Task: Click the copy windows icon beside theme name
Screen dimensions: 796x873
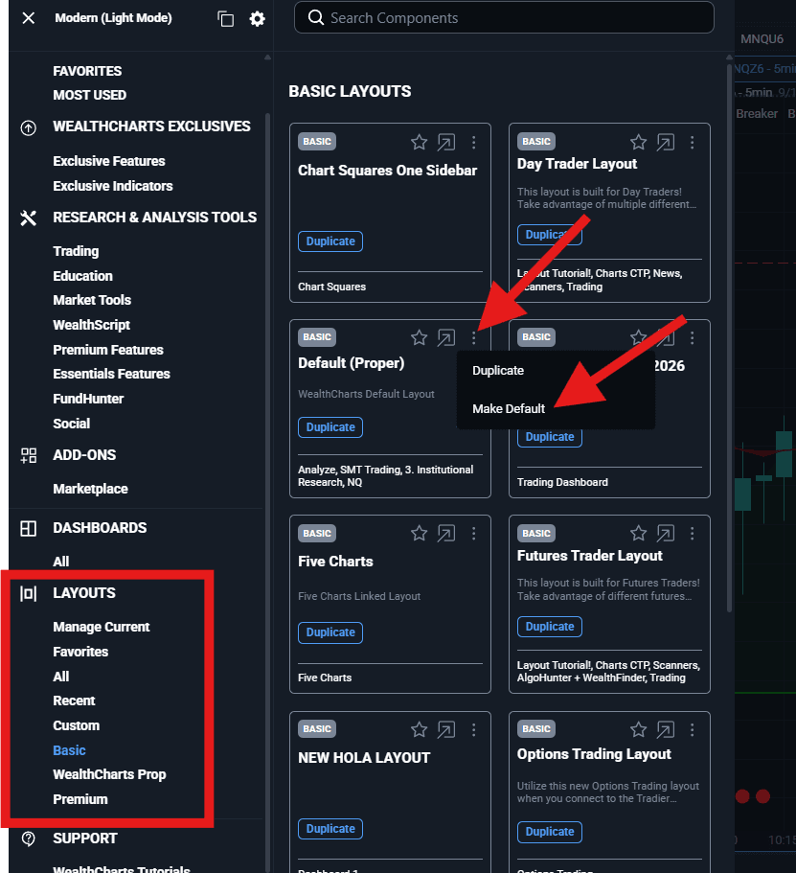Action: click(225, 19)
